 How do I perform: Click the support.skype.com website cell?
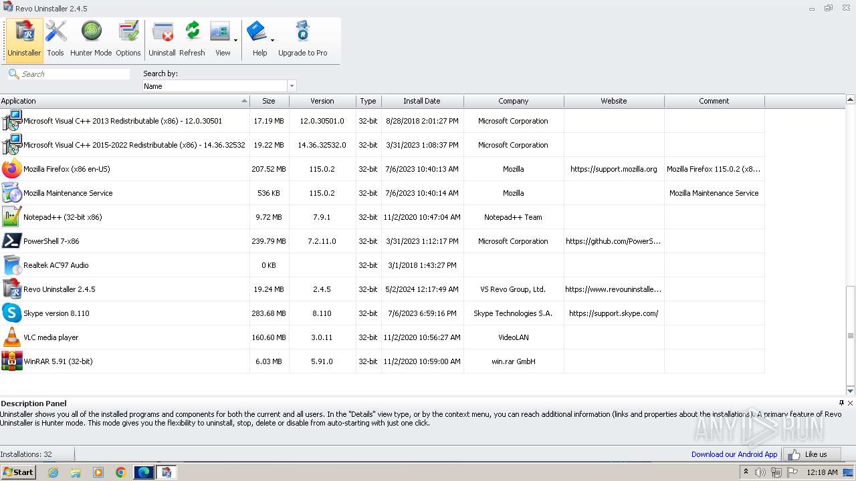click(x=614, y=313)
